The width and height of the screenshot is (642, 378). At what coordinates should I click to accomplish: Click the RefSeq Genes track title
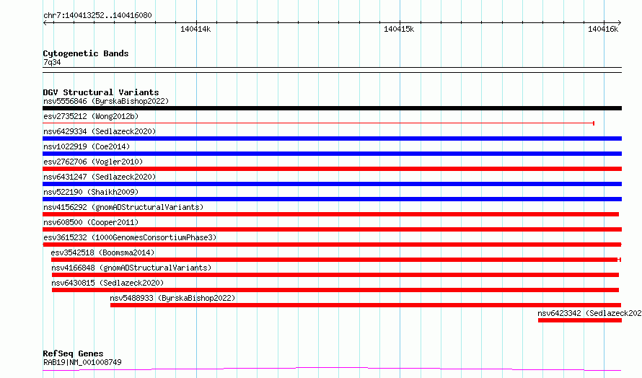[x=73, y=353]
